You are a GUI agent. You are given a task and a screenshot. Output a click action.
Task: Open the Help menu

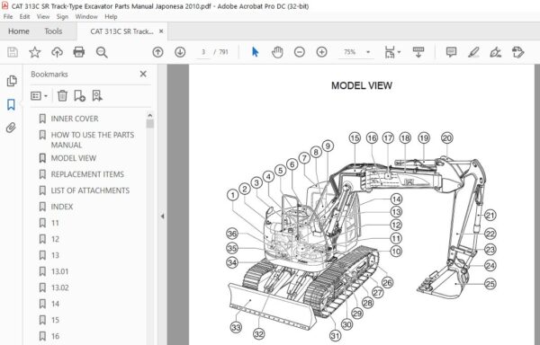pos(111,16)
